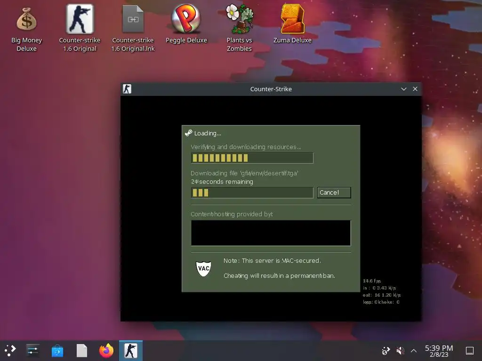Minimize Counter-Strike window via chevron button
This screenshot has width=482, height=361.
(403, 89)
